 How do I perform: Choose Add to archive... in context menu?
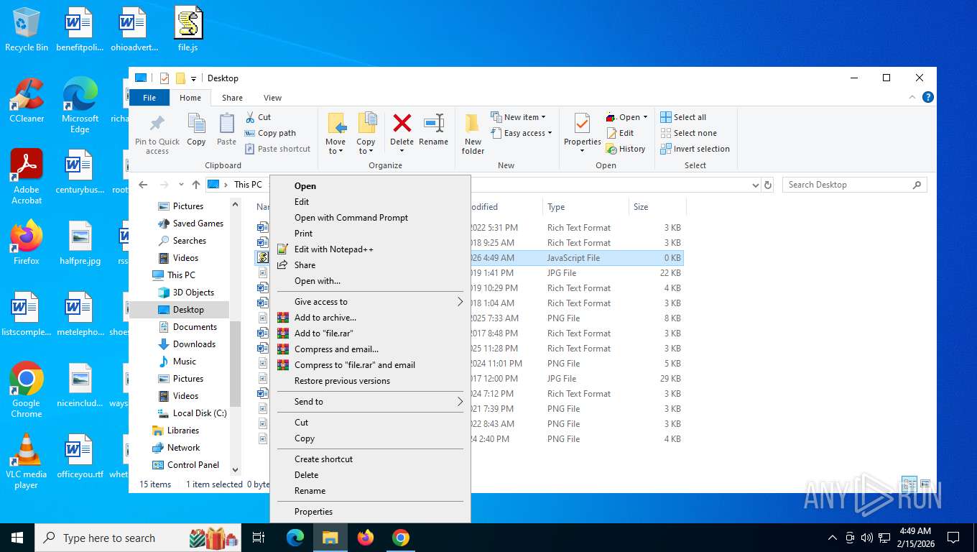(x=370, y=318)
